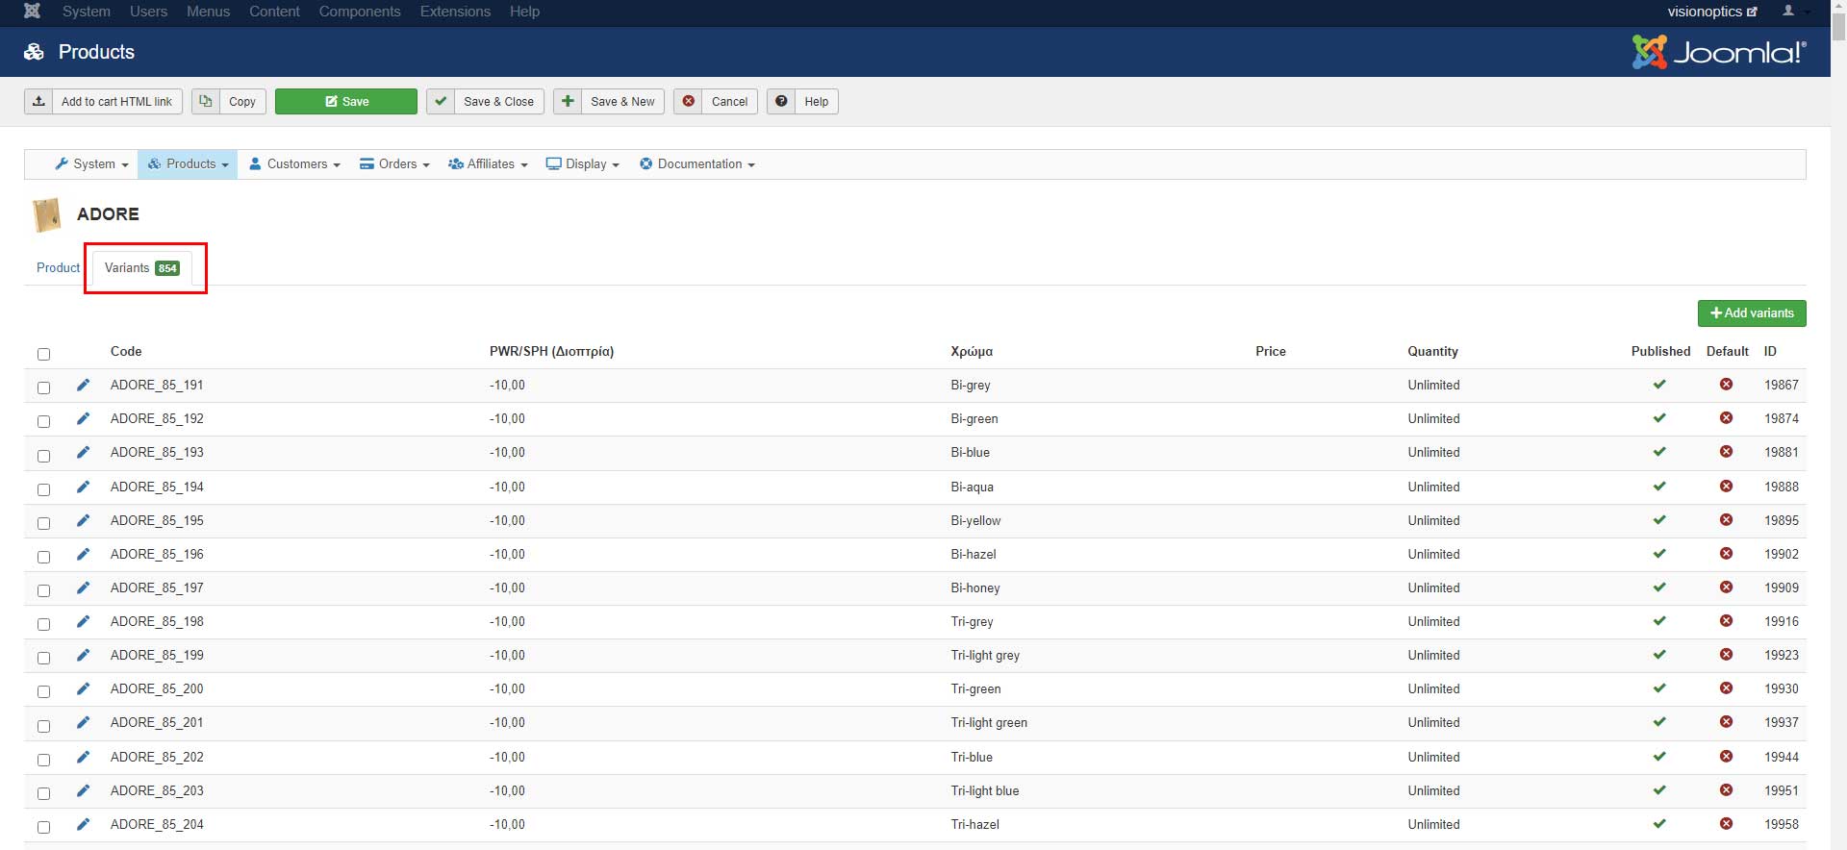
Task: Expand the Products dropdown menu
Action: (188, 164)
